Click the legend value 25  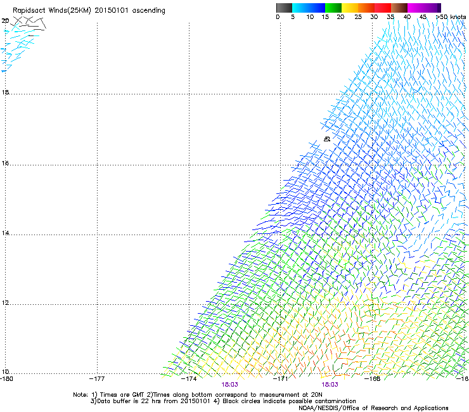pyautogui.click(x=358, y=17)
